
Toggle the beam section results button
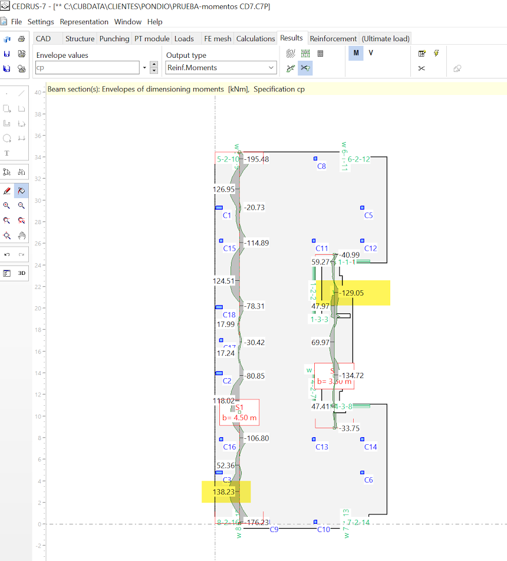point(305,68)
